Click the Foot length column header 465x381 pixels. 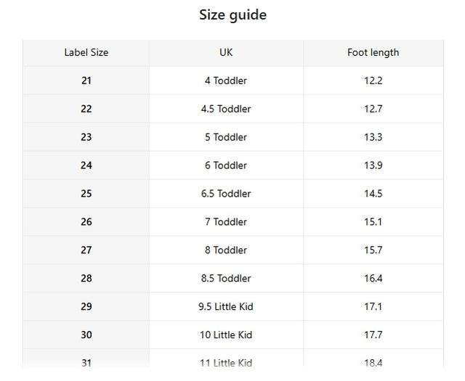(373, 53)
